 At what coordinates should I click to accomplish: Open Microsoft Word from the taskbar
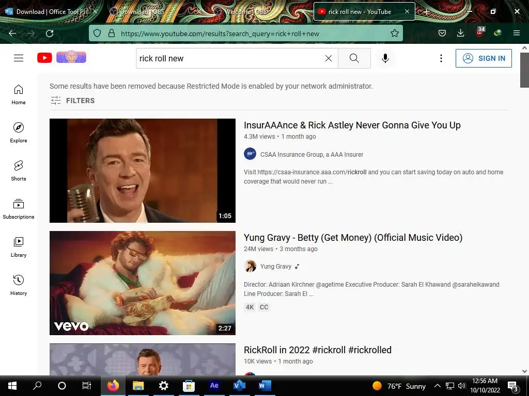click(x=264, y=386)
